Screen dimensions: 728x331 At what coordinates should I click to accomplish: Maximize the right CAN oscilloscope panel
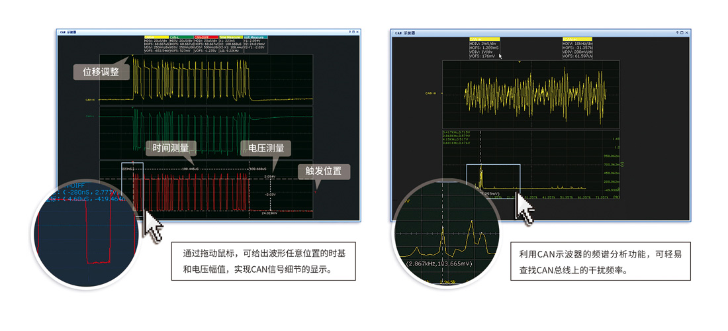[682, 32]
